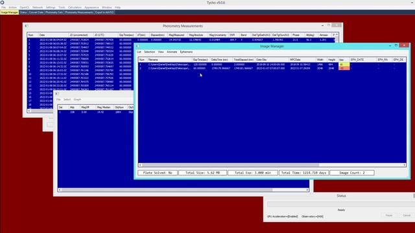Sort Image Manager list by Filename column
This screenshot has height=233, width=415.
(169, 60)
